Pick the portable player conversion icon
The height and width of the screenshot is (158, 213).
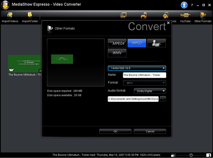(x=165, y=15)
